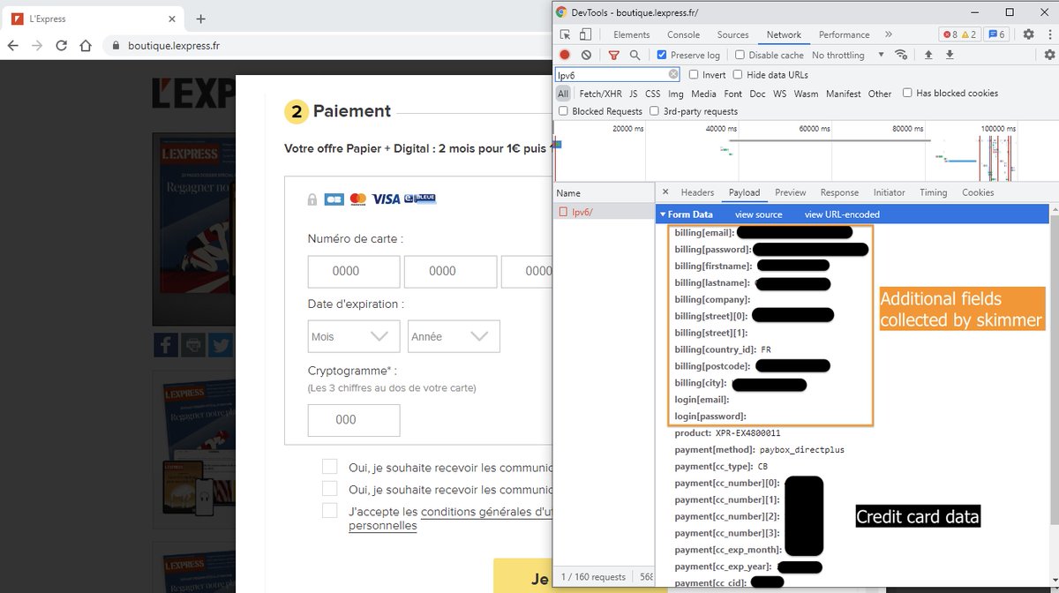The image size is (1059, 593).
Task: Filter requests by JS type
Action: pos(633,94)
